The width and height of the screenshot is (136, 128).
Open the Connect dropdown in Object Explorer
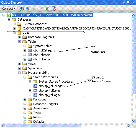coord(9,9)
